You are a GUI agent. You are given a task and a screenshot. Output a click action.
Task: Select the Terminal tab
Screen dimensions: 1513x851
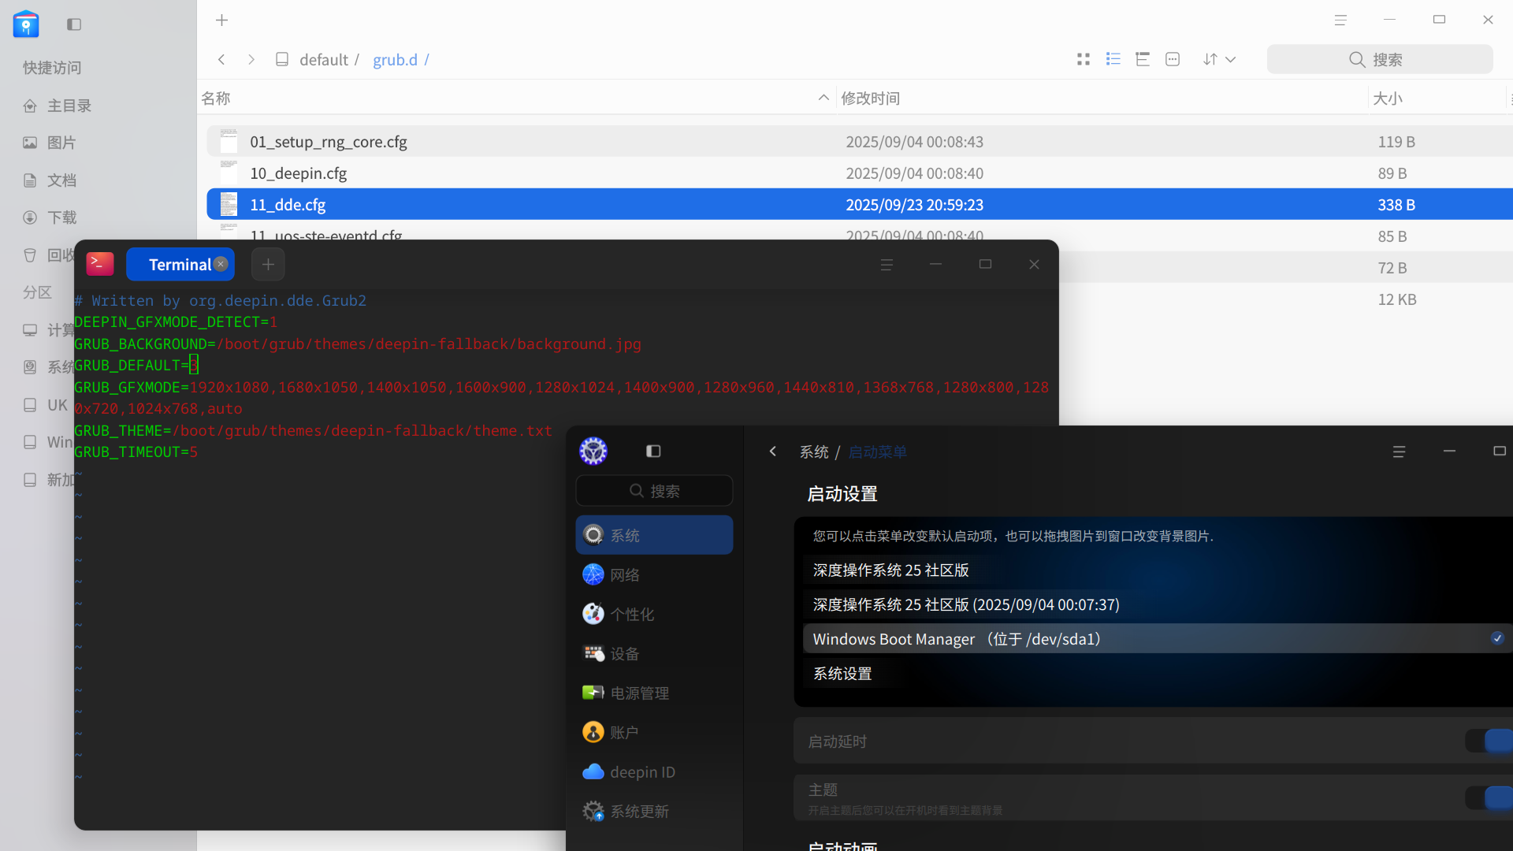click(180, 265)
